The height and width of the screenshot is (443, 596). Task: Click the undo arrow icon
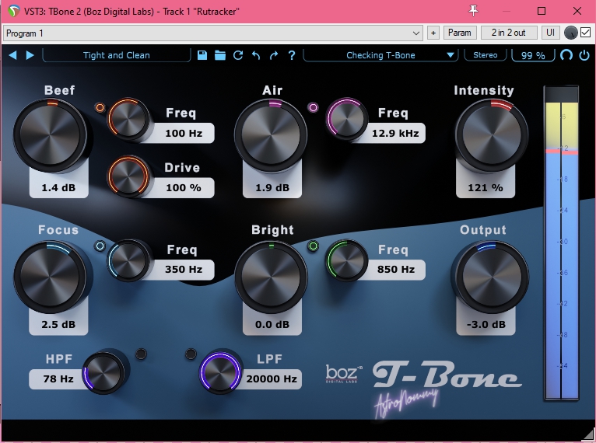click(256, 55)
